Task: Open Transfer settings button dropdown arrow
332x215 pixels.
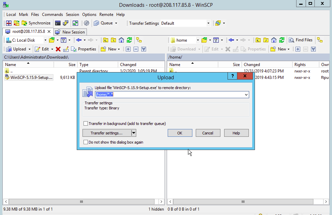Action: 134,133
